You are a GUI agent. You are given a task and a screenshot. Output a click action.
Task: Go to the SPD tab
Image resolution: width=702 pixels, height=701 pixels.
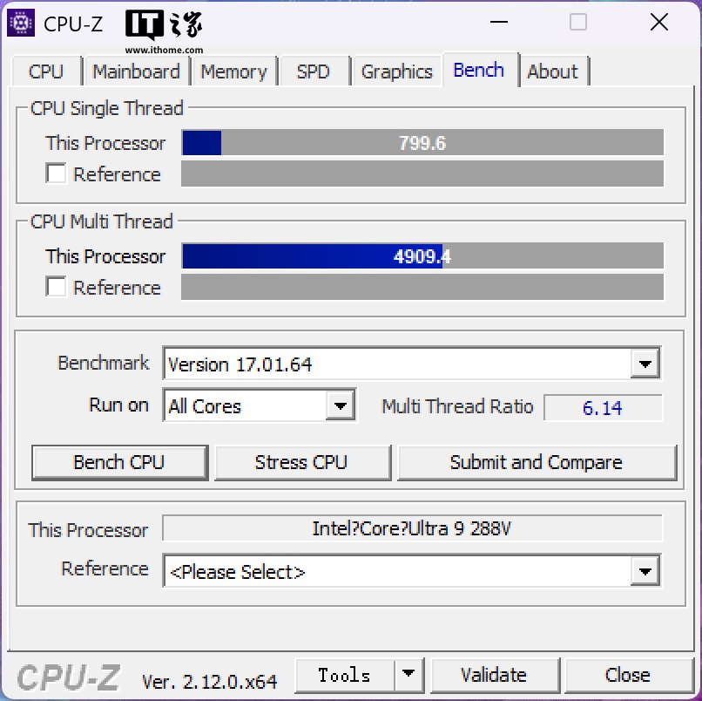(x=314, y=71)
